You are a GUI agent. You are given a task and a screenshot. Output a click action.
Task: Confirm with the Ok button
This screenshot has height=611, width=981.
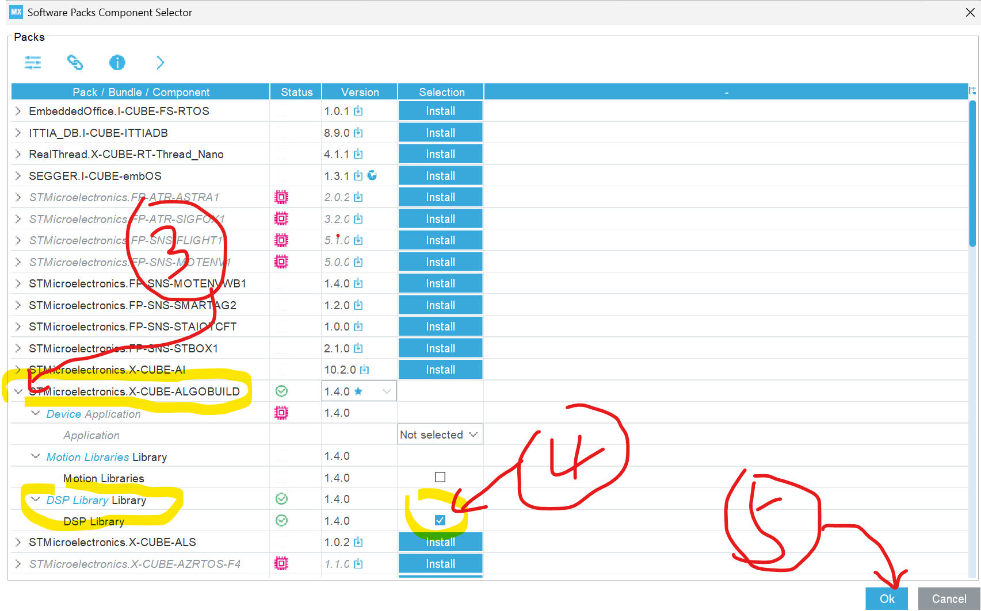pos(887,599)
